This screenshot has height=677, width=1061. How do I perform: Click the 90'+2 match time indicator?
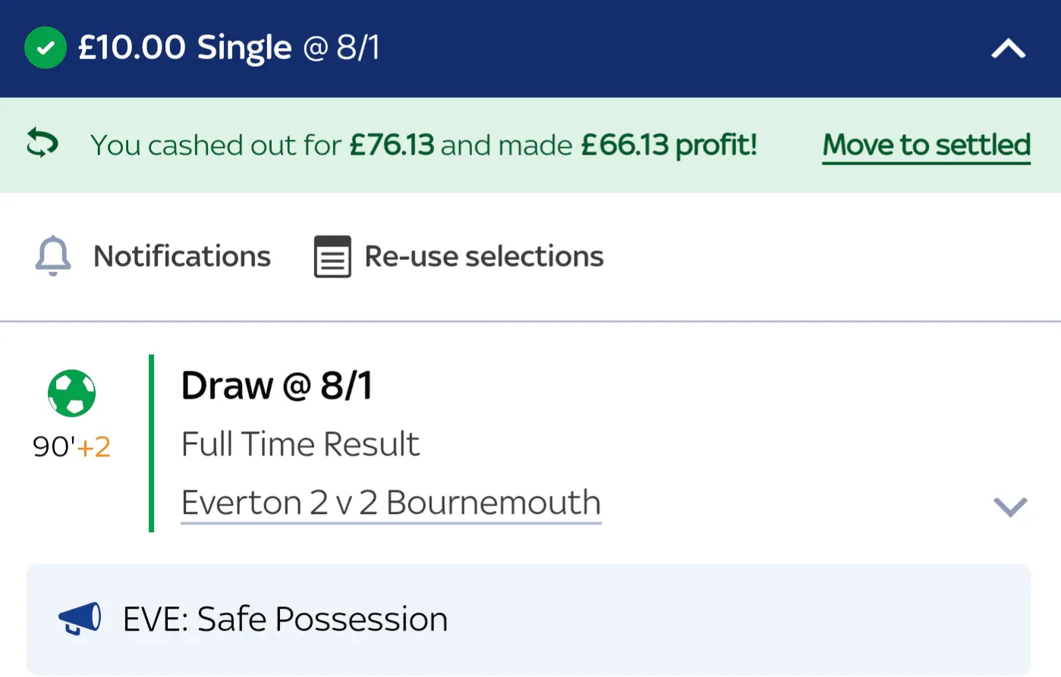click(71, 447)
